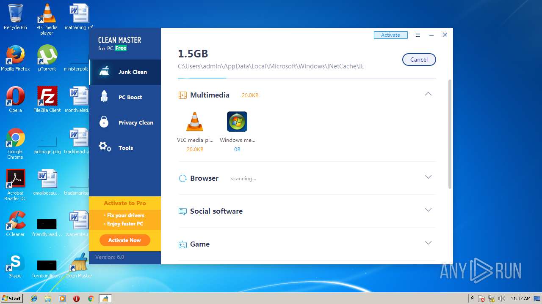Click the Privacy Clean lock icon
The width and height of the screenshot is (542, 304).
[104, 122]
